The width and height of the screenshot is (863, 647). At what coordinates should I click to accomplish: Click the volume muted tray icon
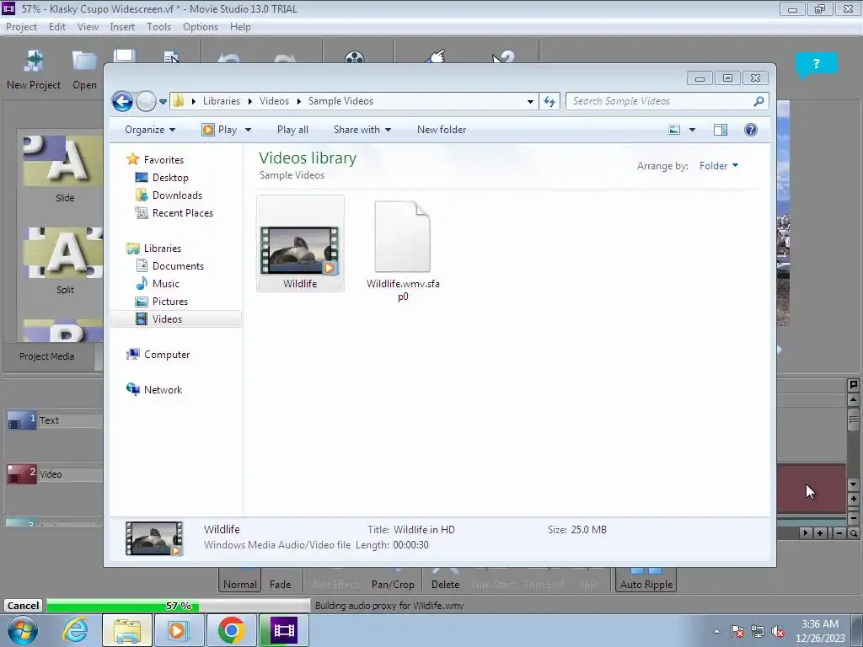778,632
